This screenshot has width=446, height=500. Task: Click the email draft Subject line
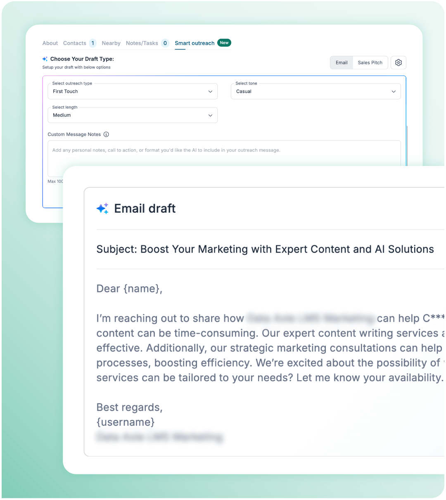click(x=265, y=249)
